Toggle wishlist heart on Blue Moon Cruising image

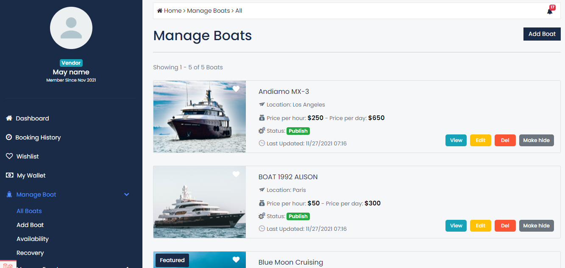[x=236, y=260]
